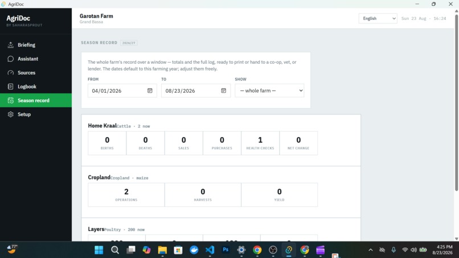
Task: Open taskbar Search
Action: pyautogui.click(x=115, y=250)
